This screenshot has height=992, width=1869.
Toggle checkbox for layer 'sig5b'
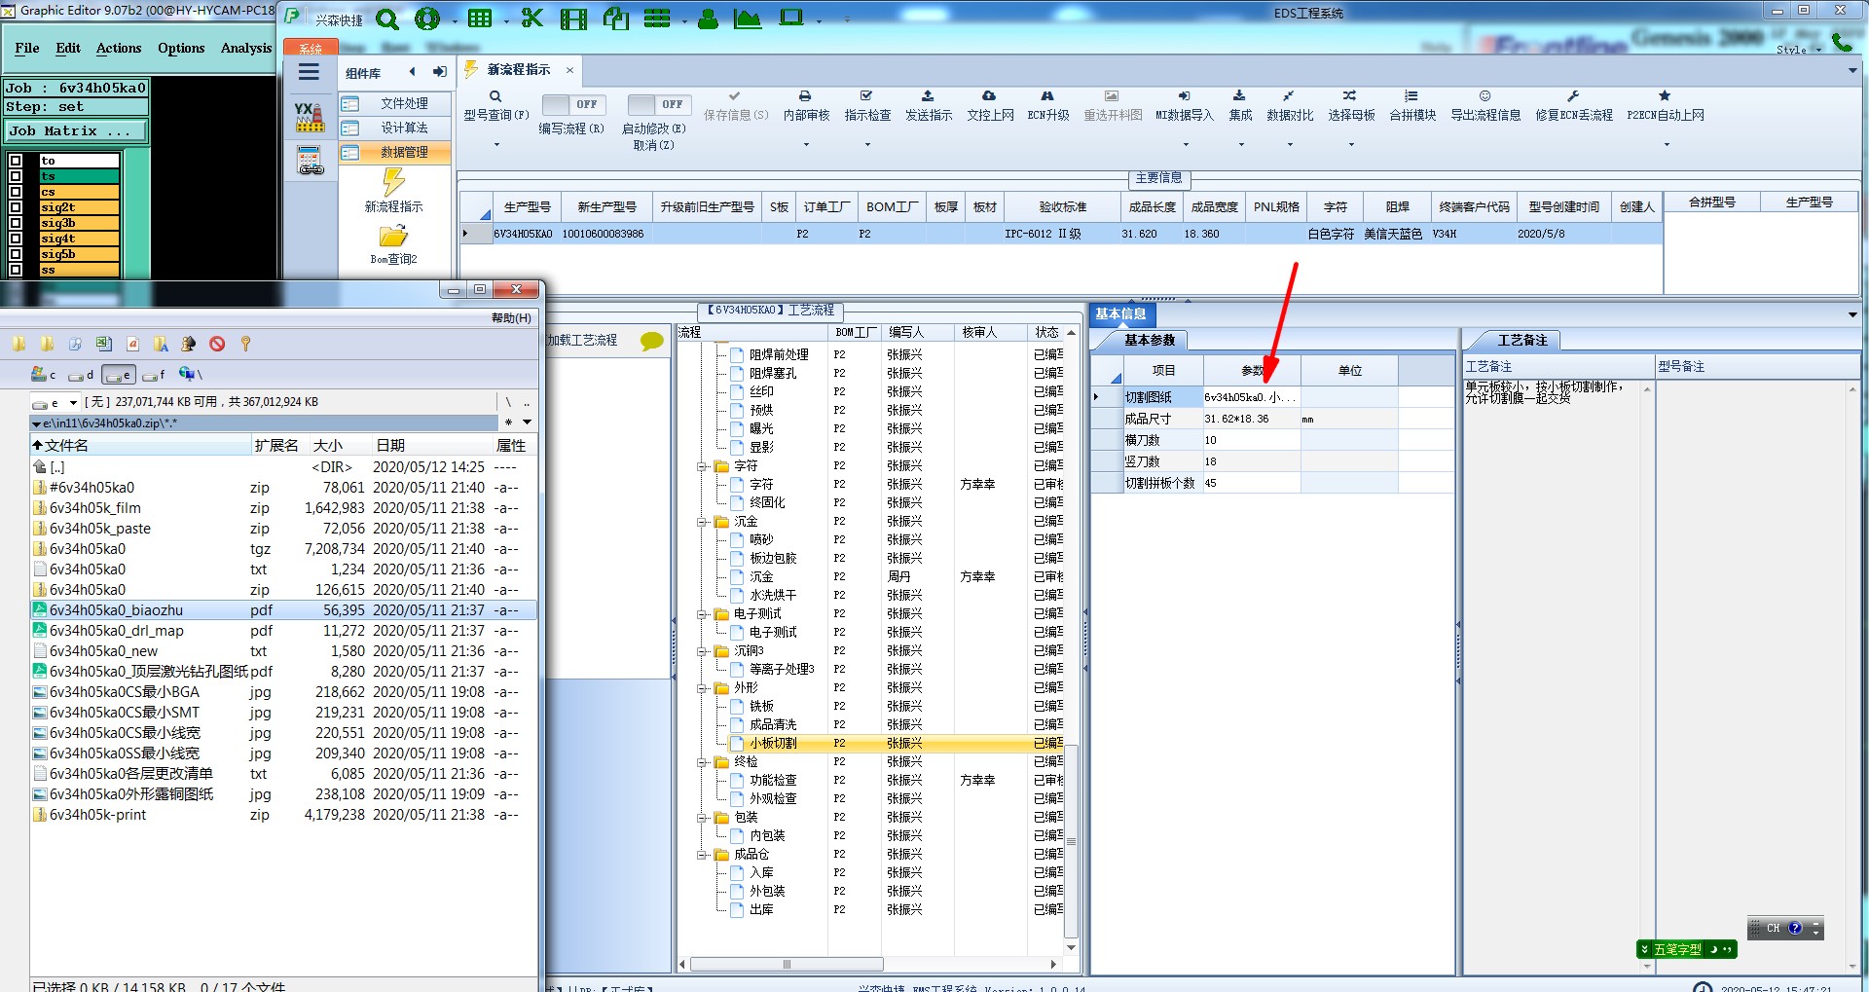tap(16, 254)
